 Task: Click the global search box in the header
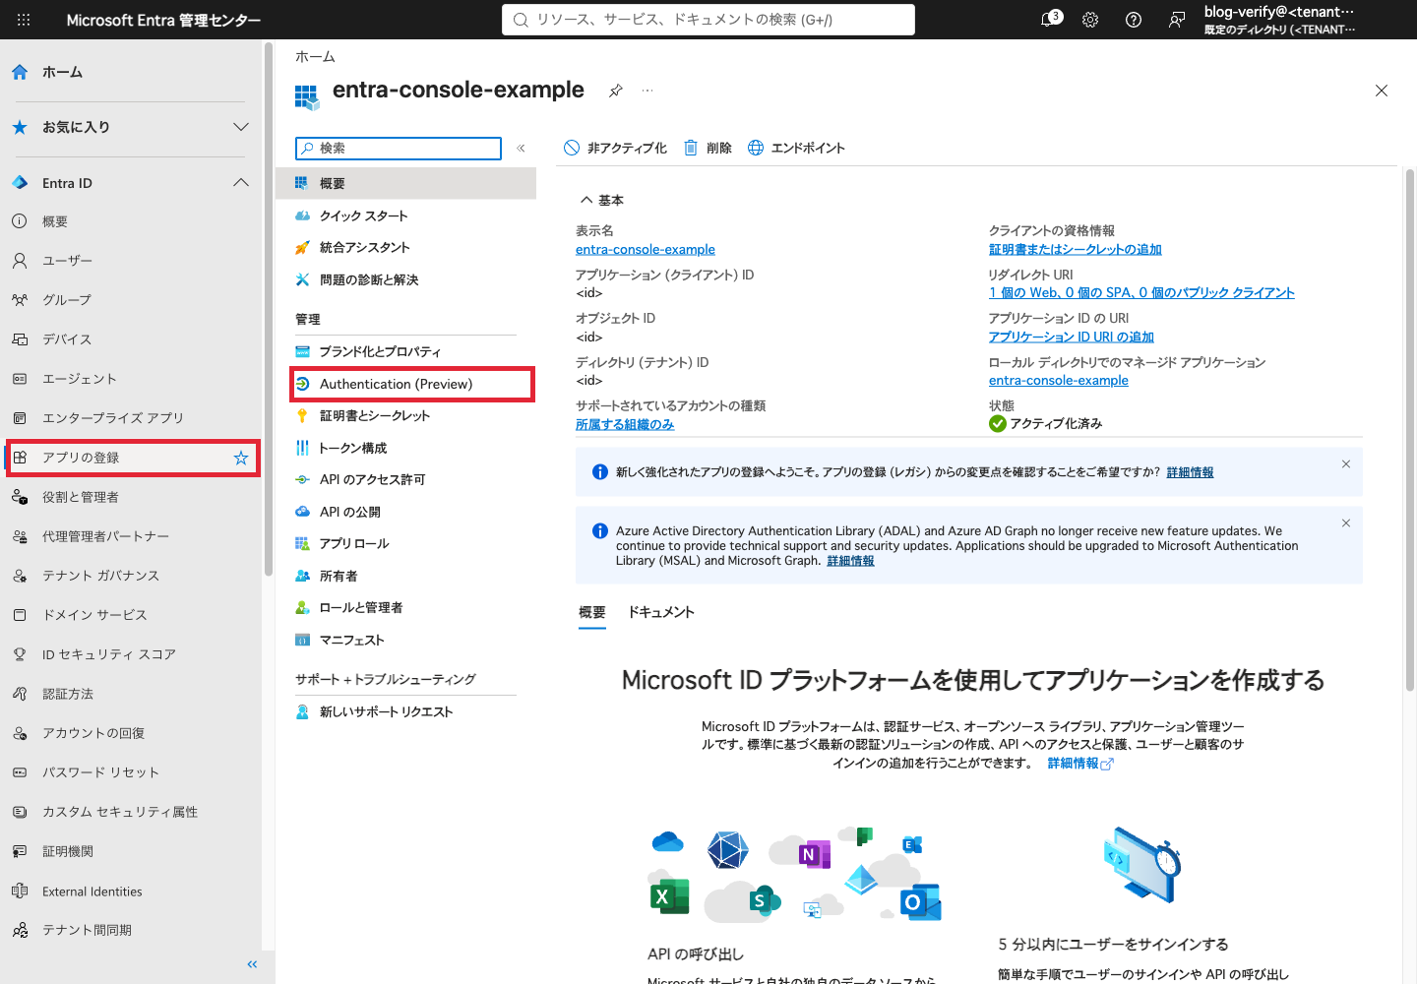pyautogui.click(x=708, y=20)
